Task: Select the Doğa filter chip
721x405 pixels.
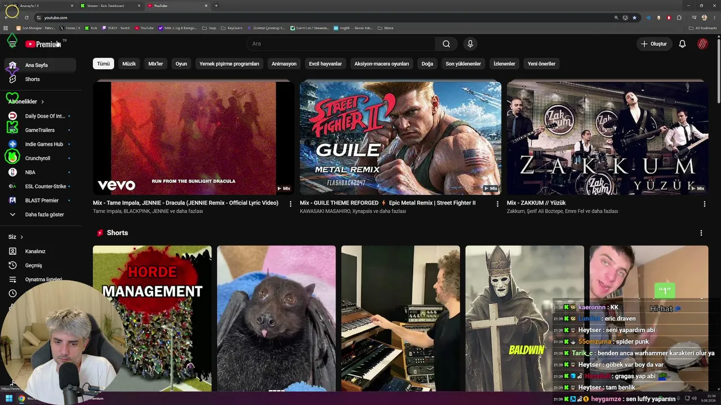Action: (x=428, y=64)
